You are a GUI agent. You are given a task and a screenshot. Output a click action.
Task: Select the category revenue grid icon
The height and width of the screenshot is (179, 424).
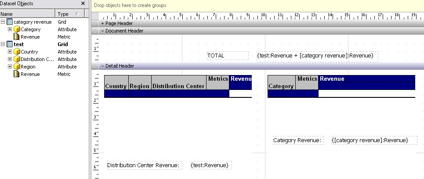(x=9, y=22)
